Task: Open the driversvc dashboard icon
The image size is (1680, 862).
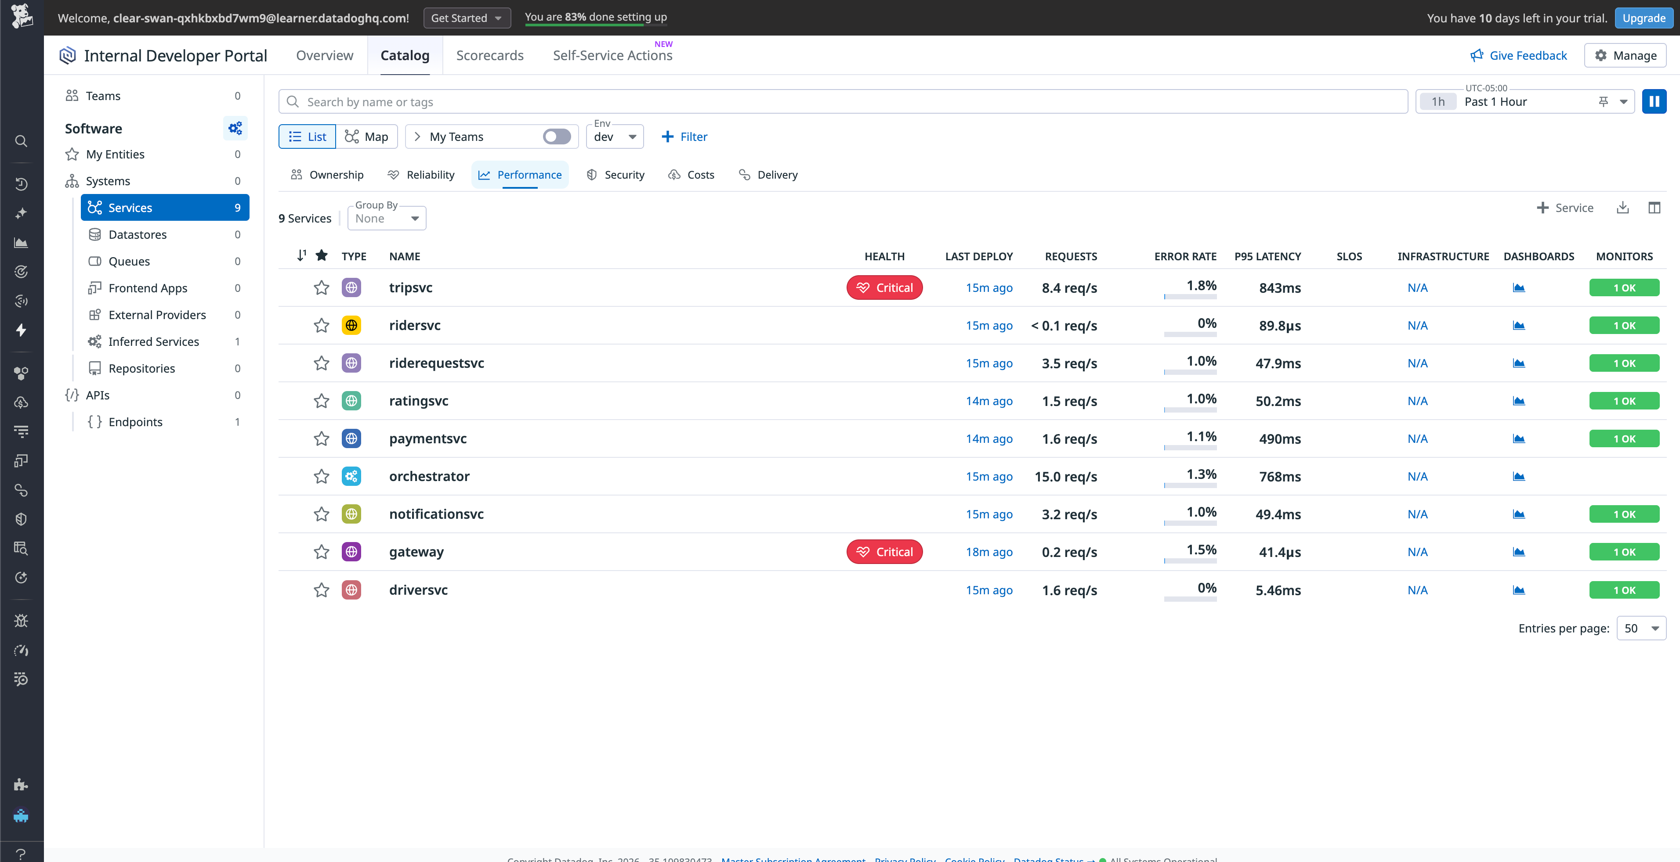Action: point(1518,589)
